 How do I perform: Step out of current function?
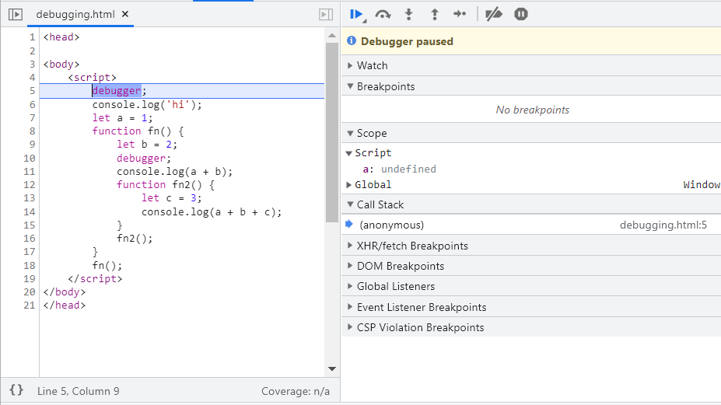pyautogui.click(x=435, y=14)
